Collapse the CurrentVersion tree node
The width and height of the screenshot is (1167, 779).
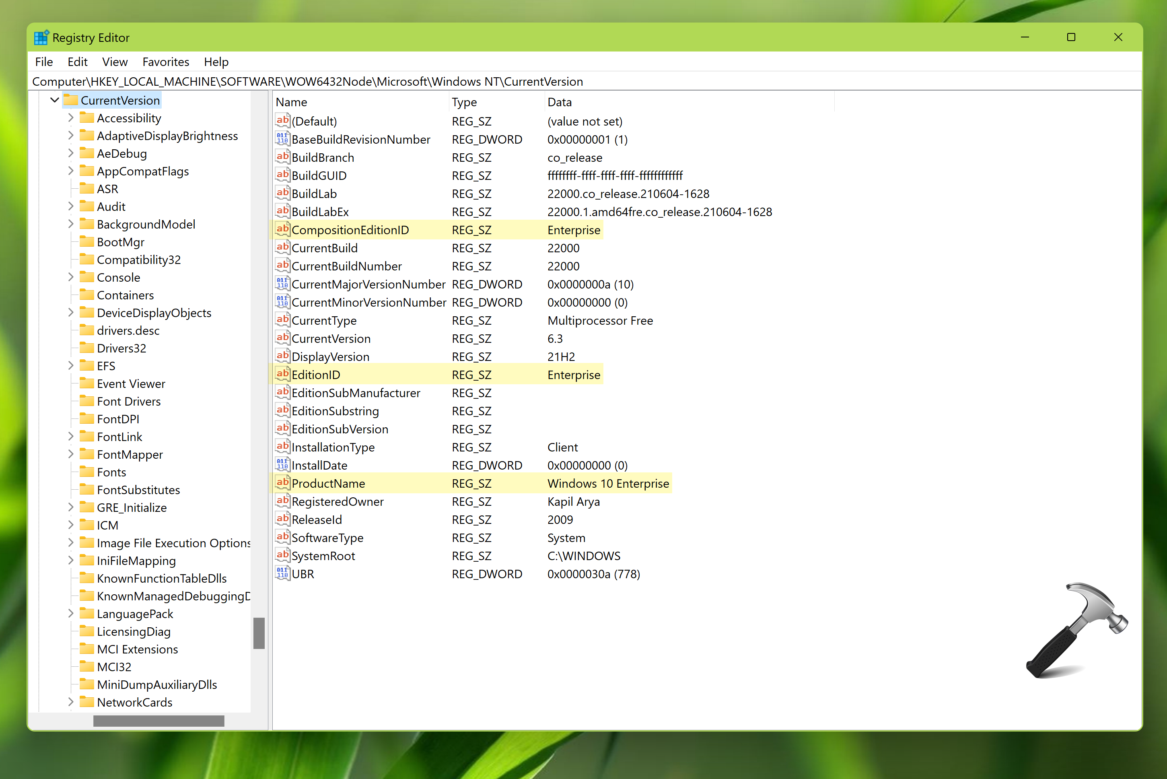click(x=55, y=100)
